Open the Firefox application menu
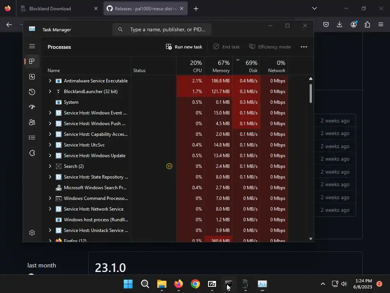The width and height of the screenshot is (390, 293). click(x=381, y=24)
